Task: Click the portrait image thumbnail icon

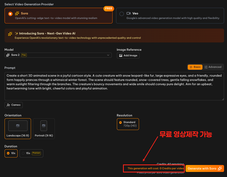Action: 44,126
